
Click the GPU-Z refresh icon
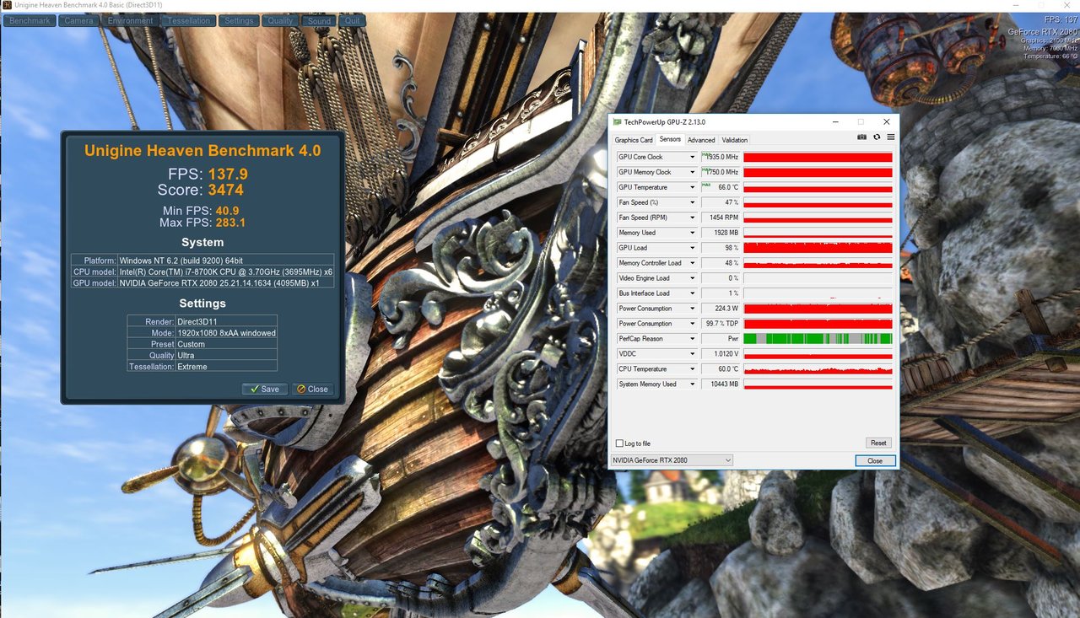(877, 137)
